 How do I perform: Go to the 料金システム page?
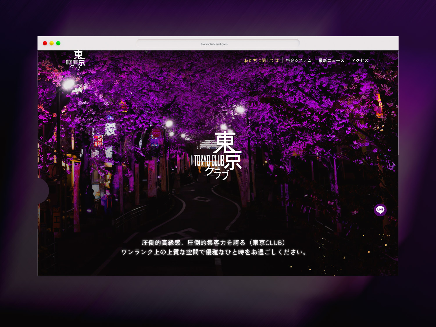[x=299, y=60]
